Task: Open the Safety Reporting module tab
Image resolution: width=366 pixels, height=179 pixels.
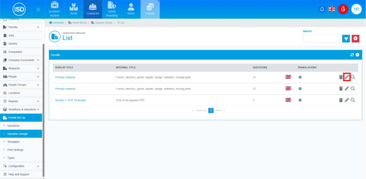Action: click(x=111, y=9)
